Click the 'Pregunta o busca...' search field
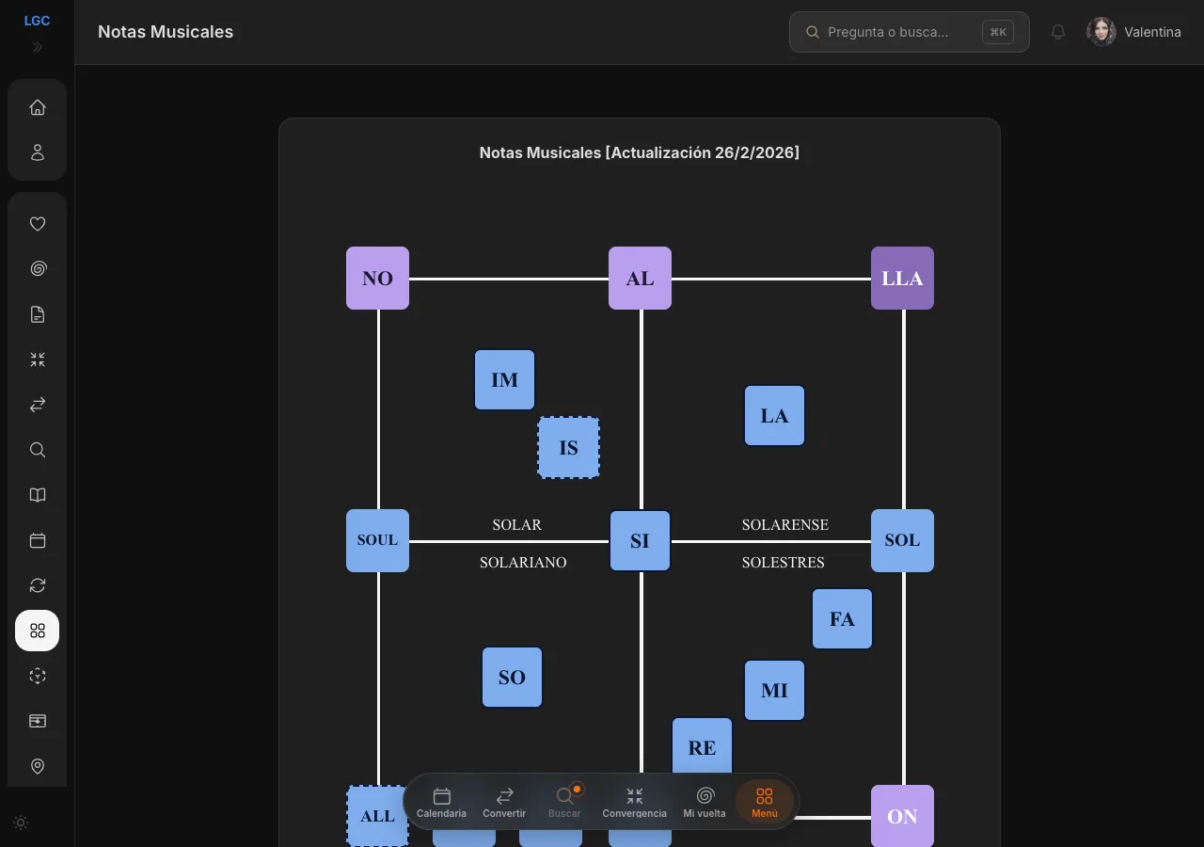 [910, 32]
